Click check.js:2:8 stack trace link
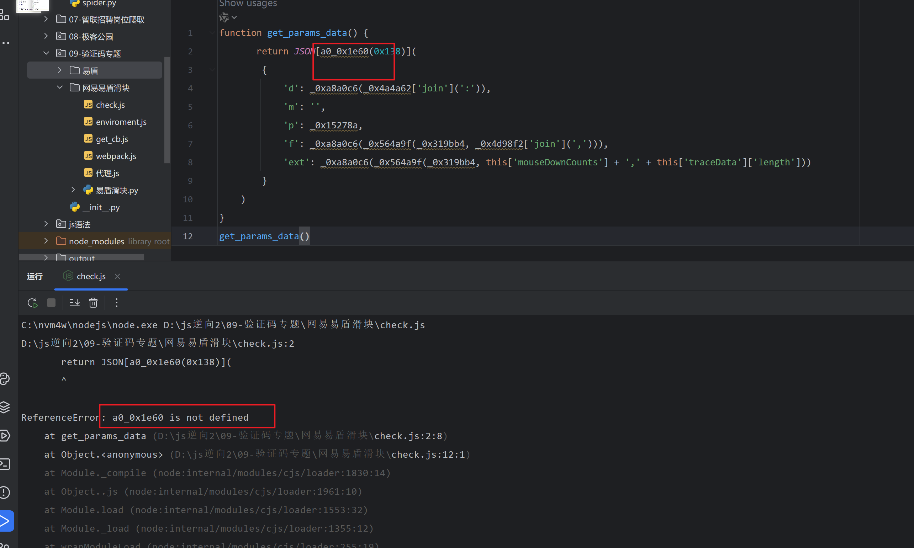The image size is (914, 548). pos(408,436)
